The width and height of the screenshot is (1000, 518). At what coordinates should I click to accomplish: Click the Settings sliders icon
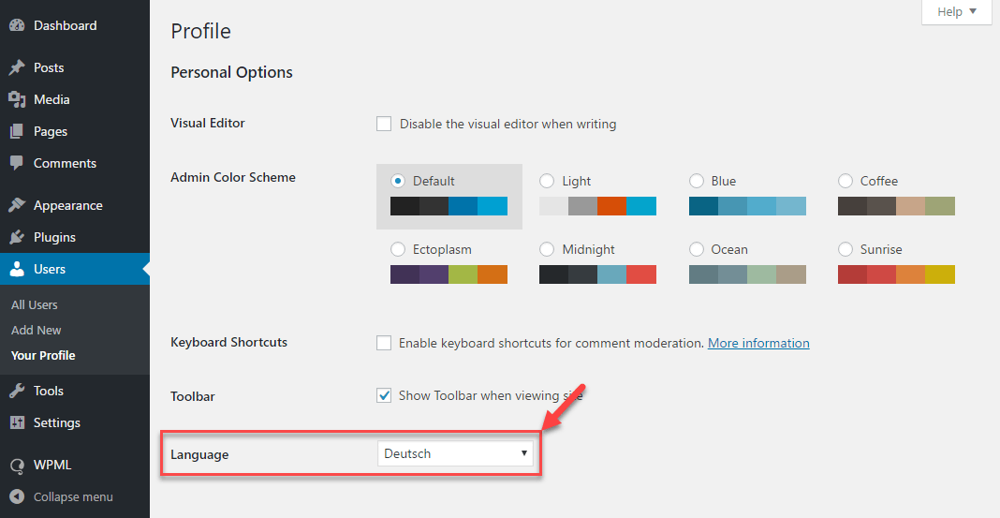(x=17, y=422)
